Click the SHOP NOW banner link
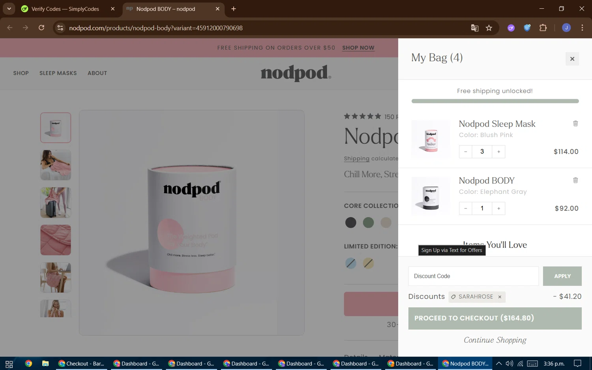The width and height of the screenshot is (592, 370). coord(358,48)
